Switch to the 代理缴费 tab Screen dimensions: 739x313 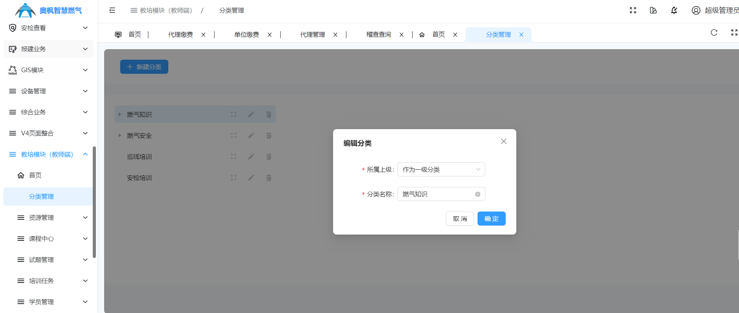point(180,35)
